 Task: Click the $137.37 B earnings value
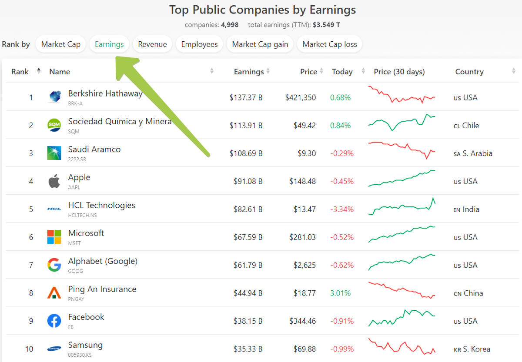tap(246, 97)
